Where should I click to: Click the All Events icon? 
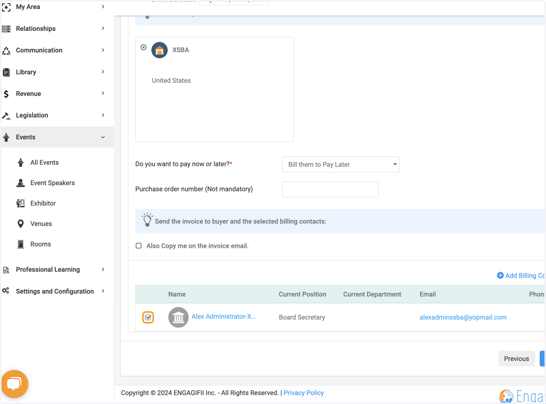(x=20, y=162)
